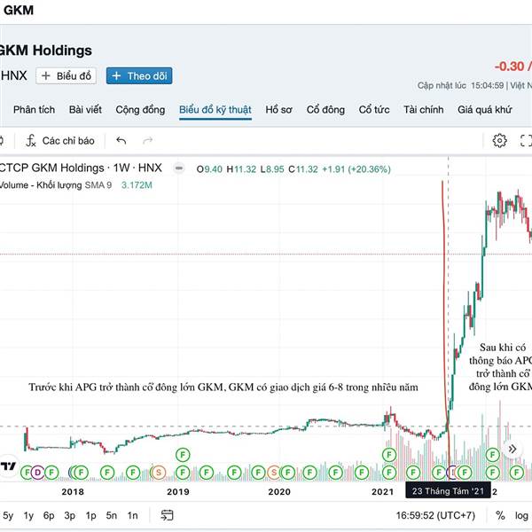Select the 1p time range

coord(90,515)
